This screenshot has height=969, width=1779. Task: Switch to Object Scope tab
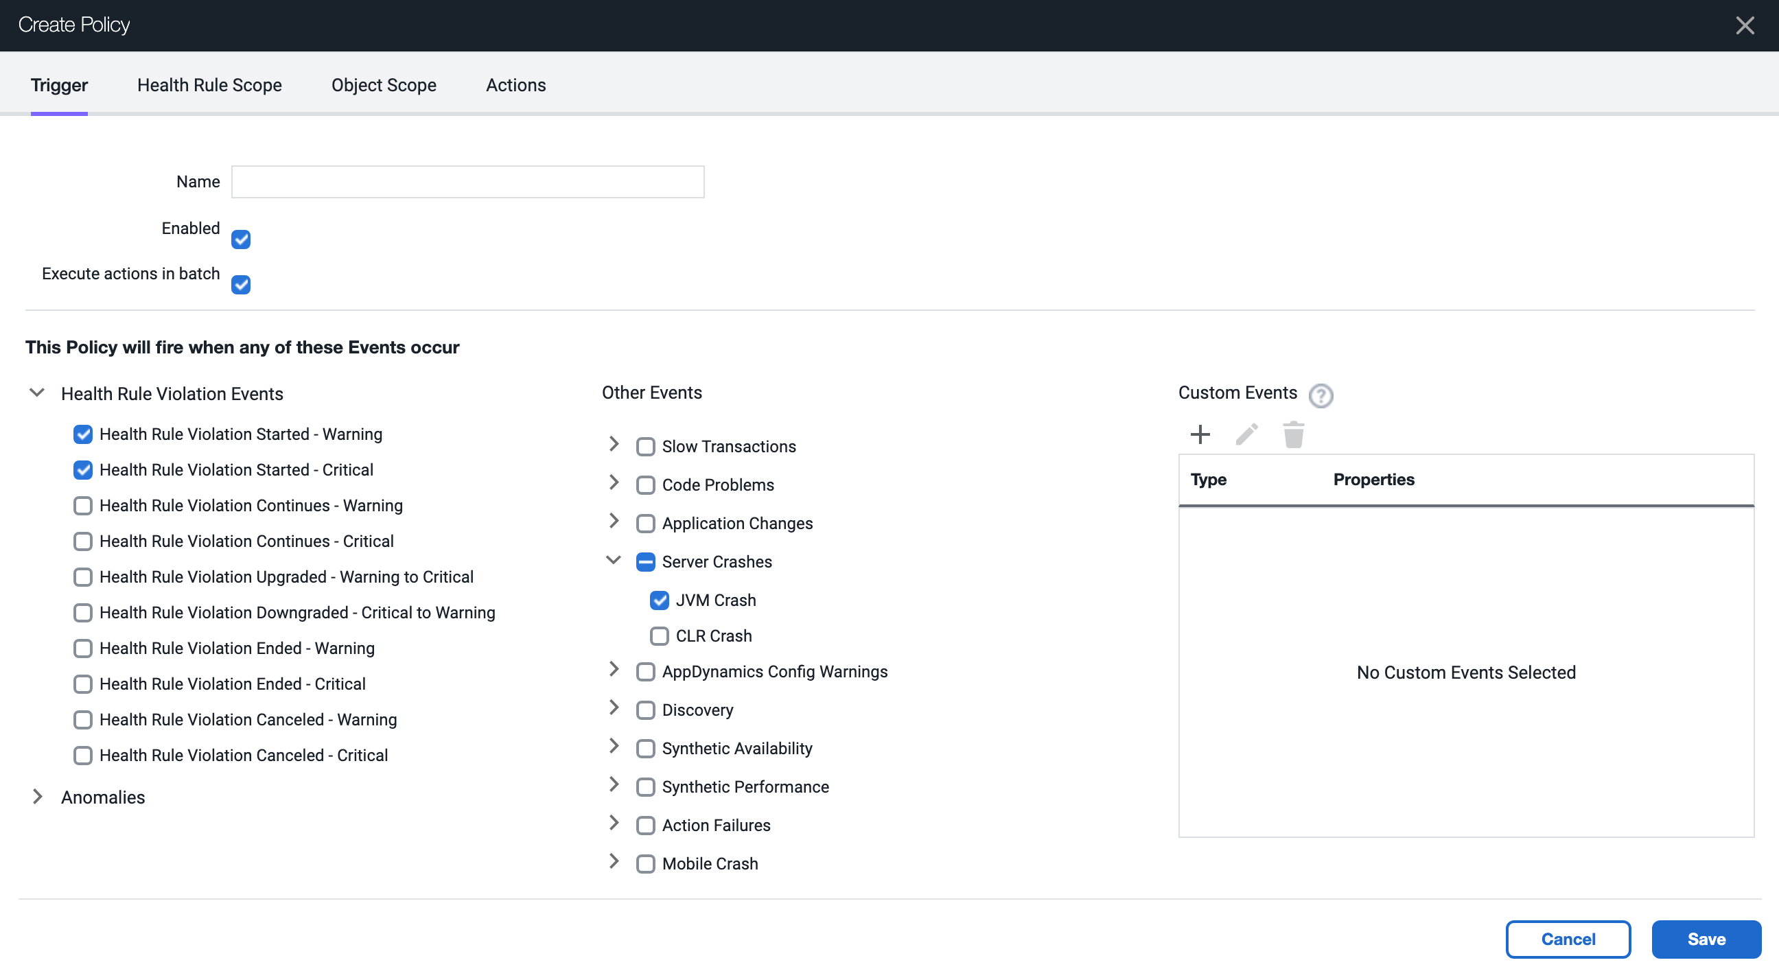[x=384, y=85]
